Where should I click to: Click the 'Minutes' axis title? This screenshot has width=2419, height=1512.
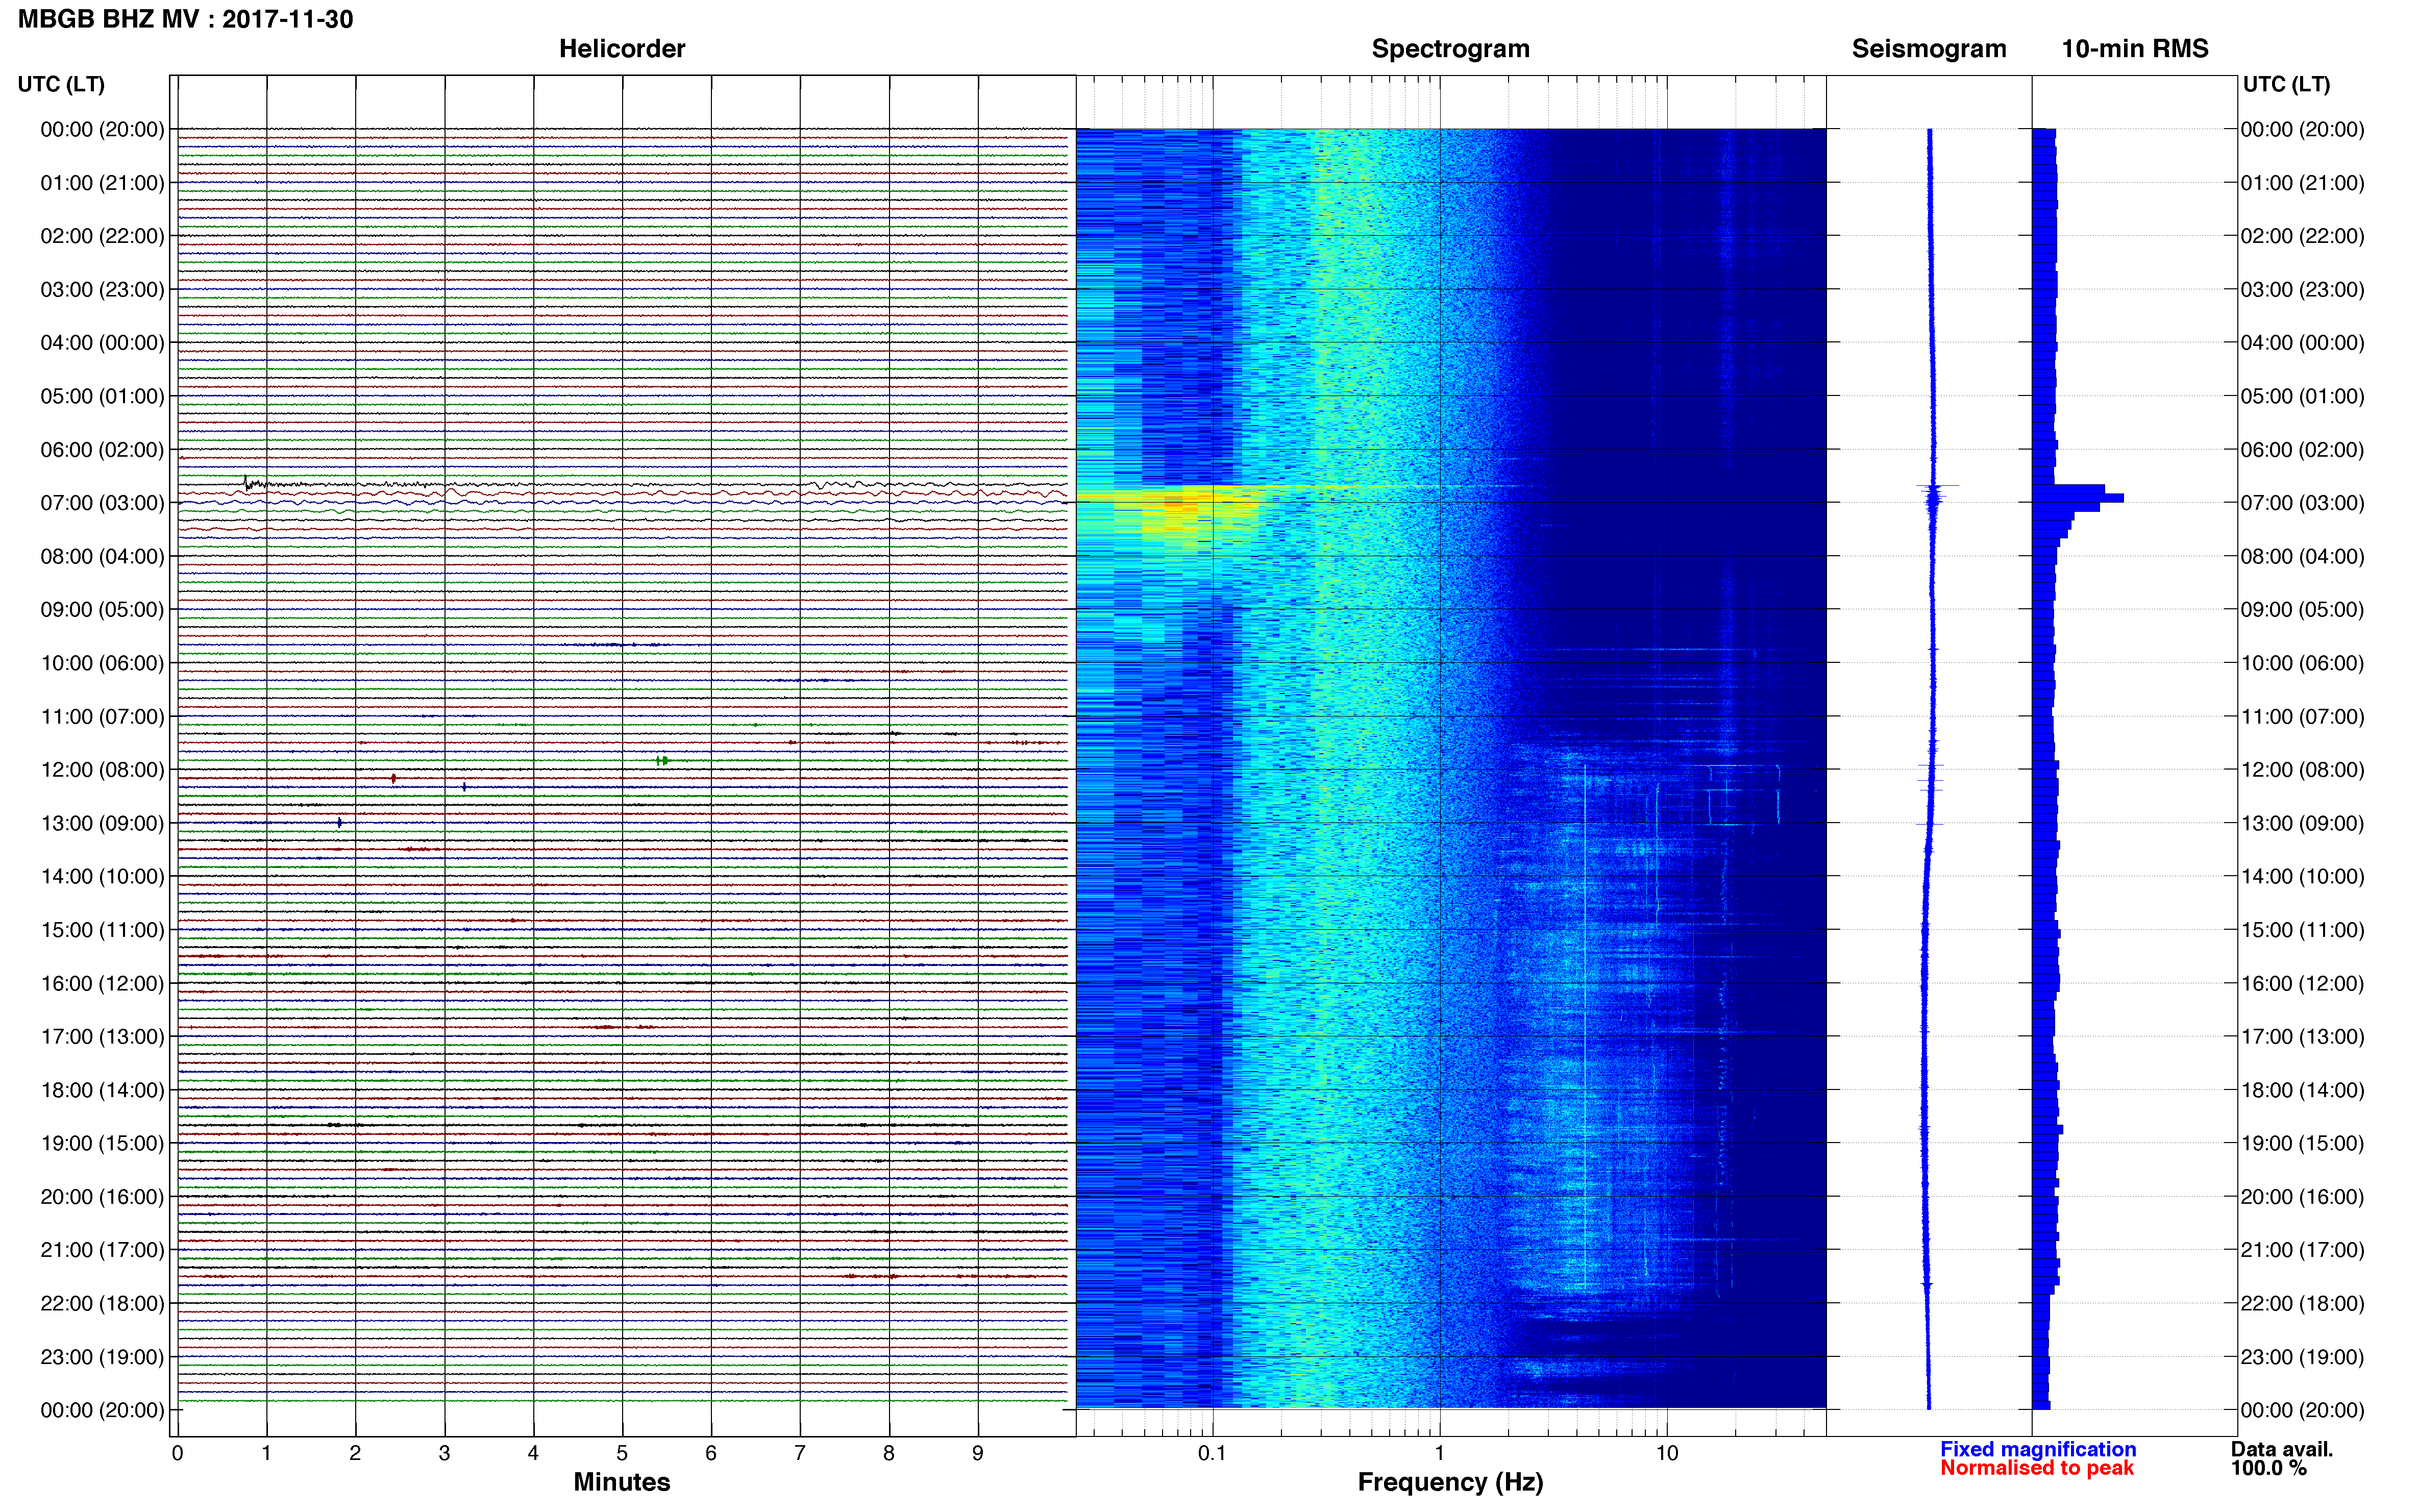pyautogui.click(x=622, y=1482)
